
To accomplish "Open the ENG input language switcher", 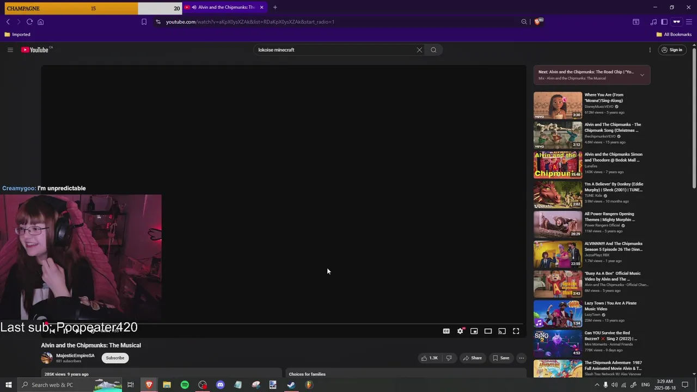I will (x=646, y=385).
